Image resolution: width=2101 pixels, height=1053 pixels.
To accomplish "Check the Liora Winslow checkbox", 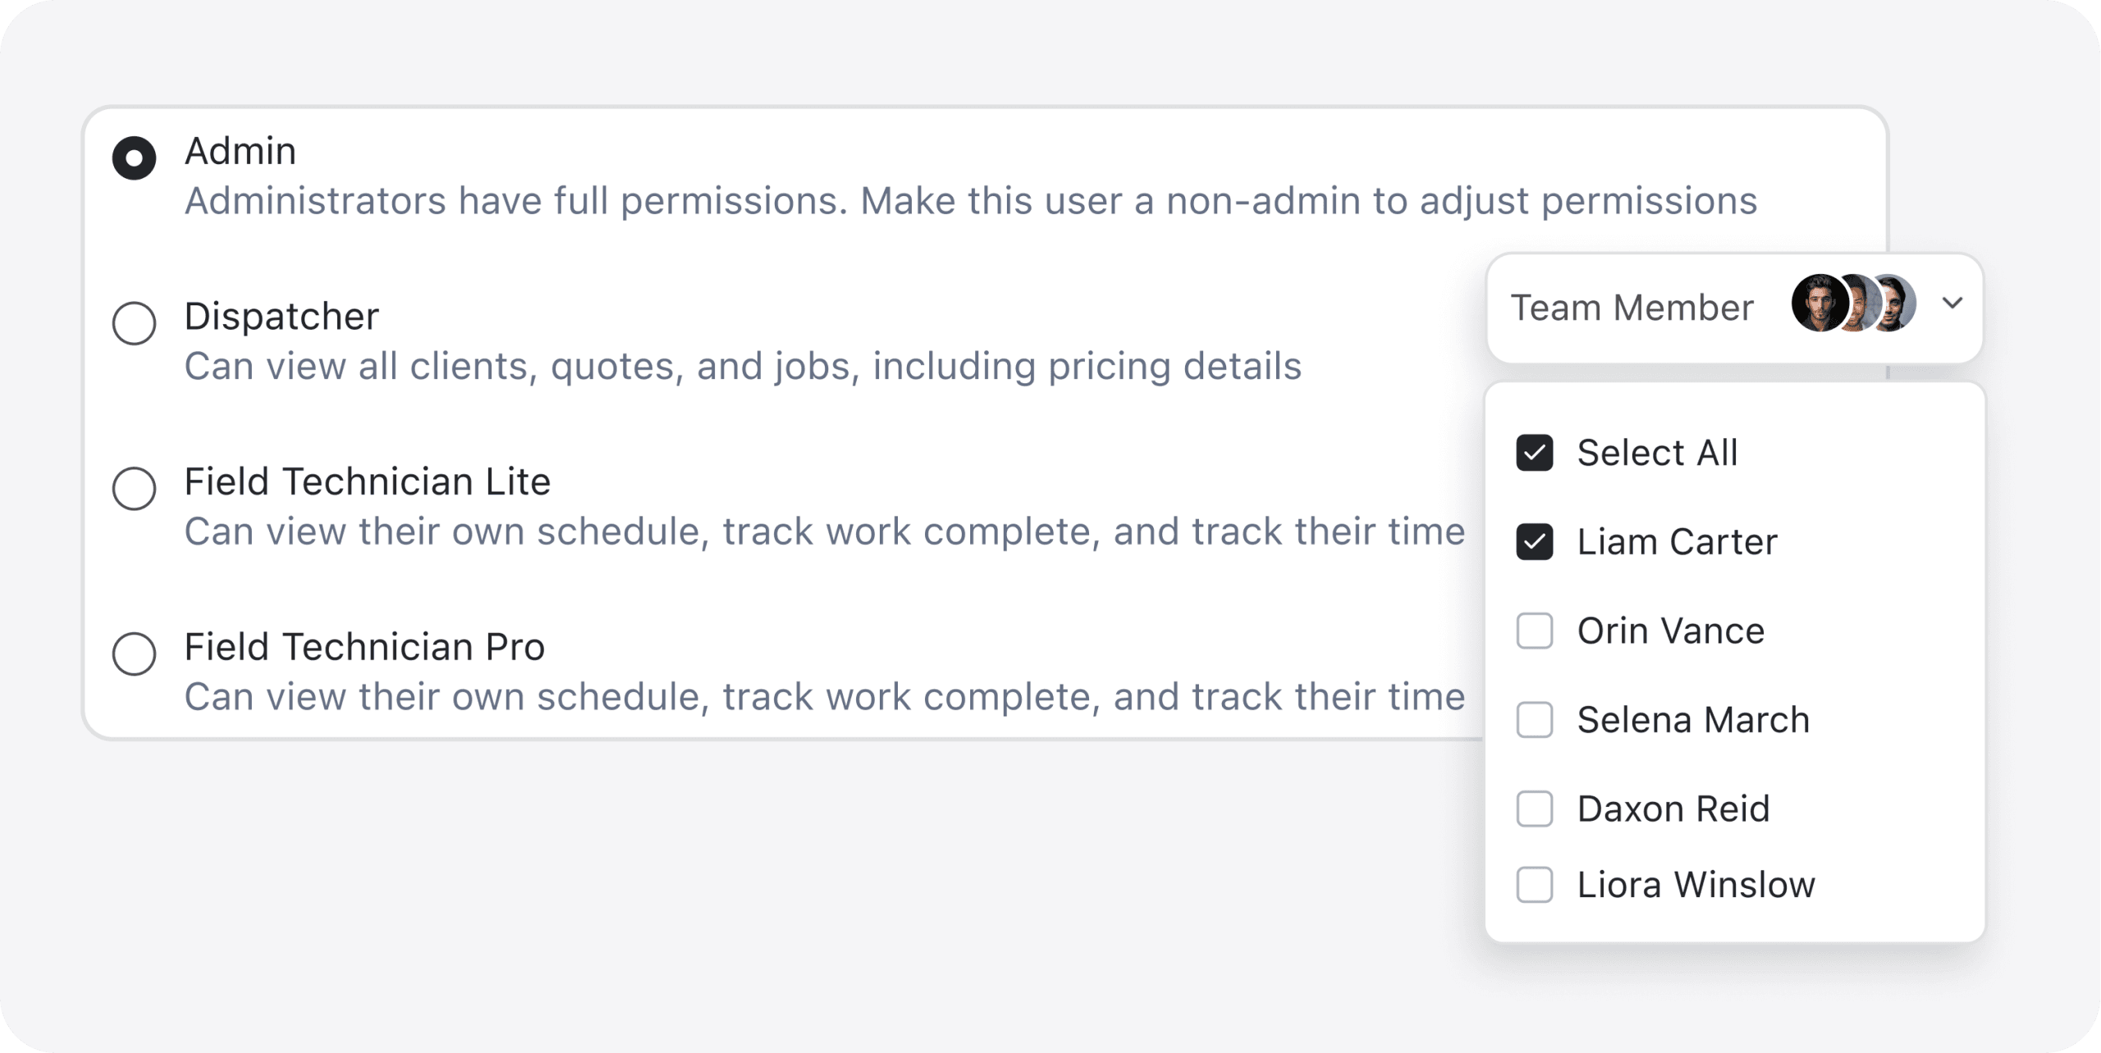I will click(x=1534, y=885).
